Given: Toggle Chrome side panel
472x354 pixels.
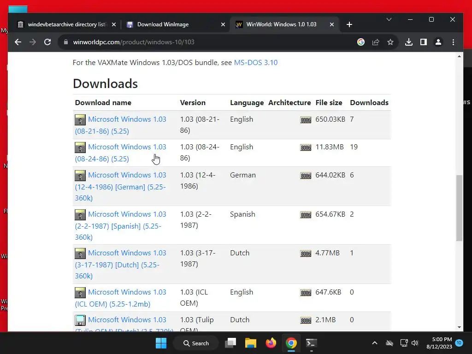Looking at the screenshot, I should coord(424,42).
